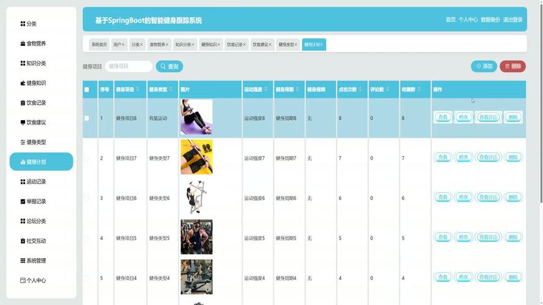
Task: Close the 分类 tab with its X
Action: point(141,45)
